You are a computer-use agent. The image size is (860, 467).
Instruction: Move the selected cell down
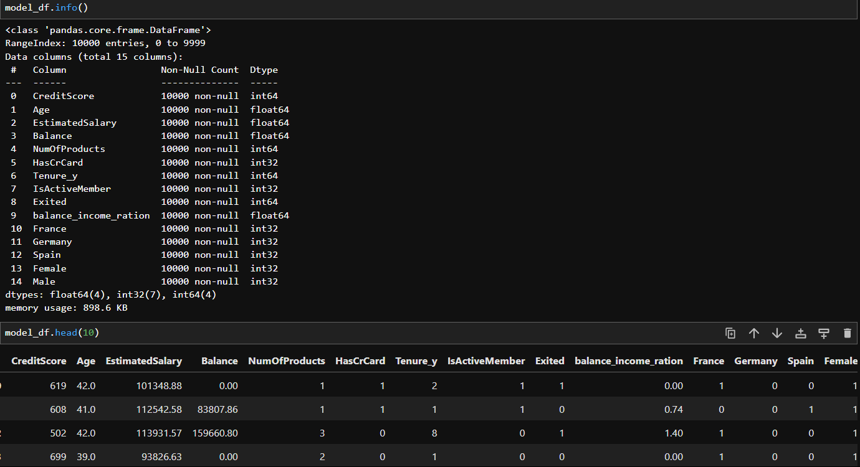pos(776,333)
